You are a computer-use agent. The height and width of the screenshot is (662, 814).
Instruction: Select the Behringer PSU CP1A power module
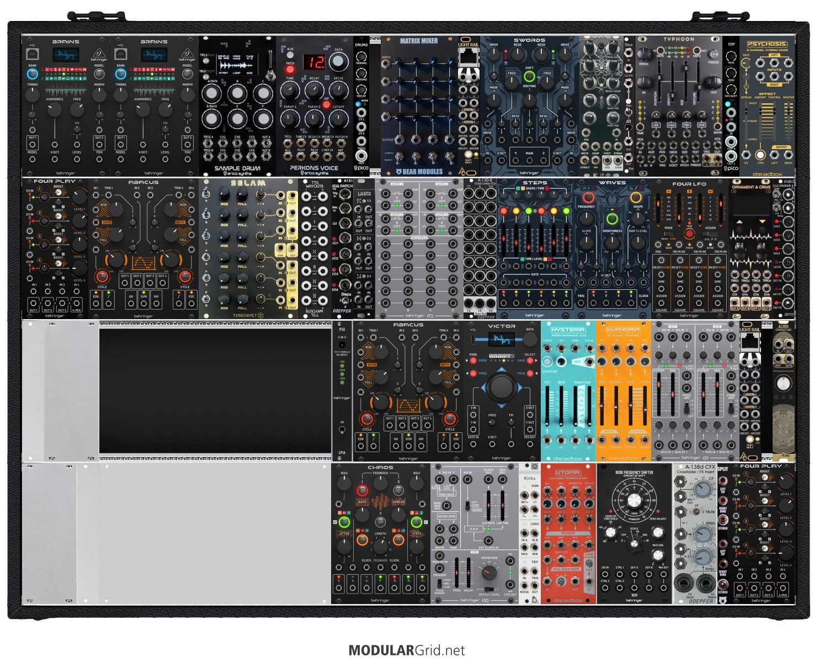click(x=342, y=391)
